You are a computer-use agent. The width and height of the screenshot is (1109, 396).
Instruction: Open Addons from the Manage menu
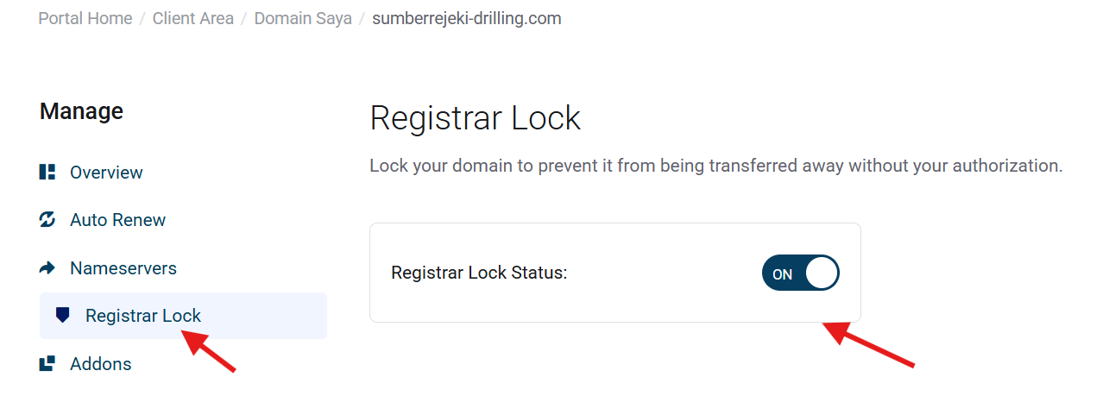pyautogui.click(x=100, y=364)
